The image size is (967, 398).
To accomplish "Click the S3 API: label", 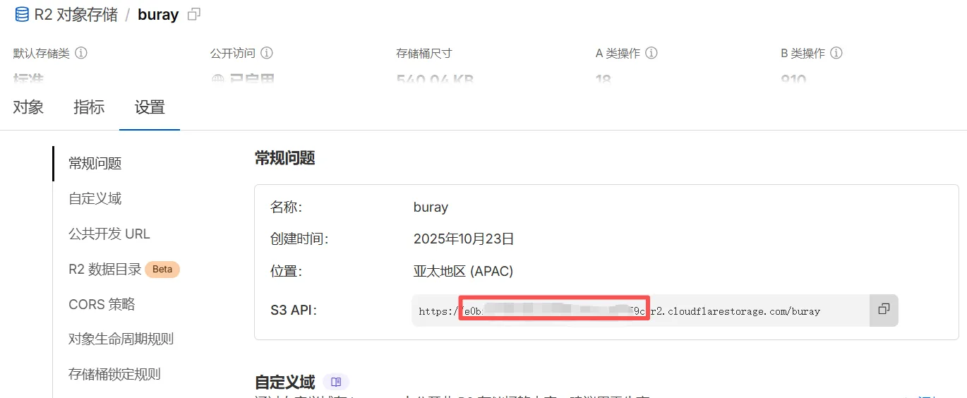I will click(x=294, y=310).
